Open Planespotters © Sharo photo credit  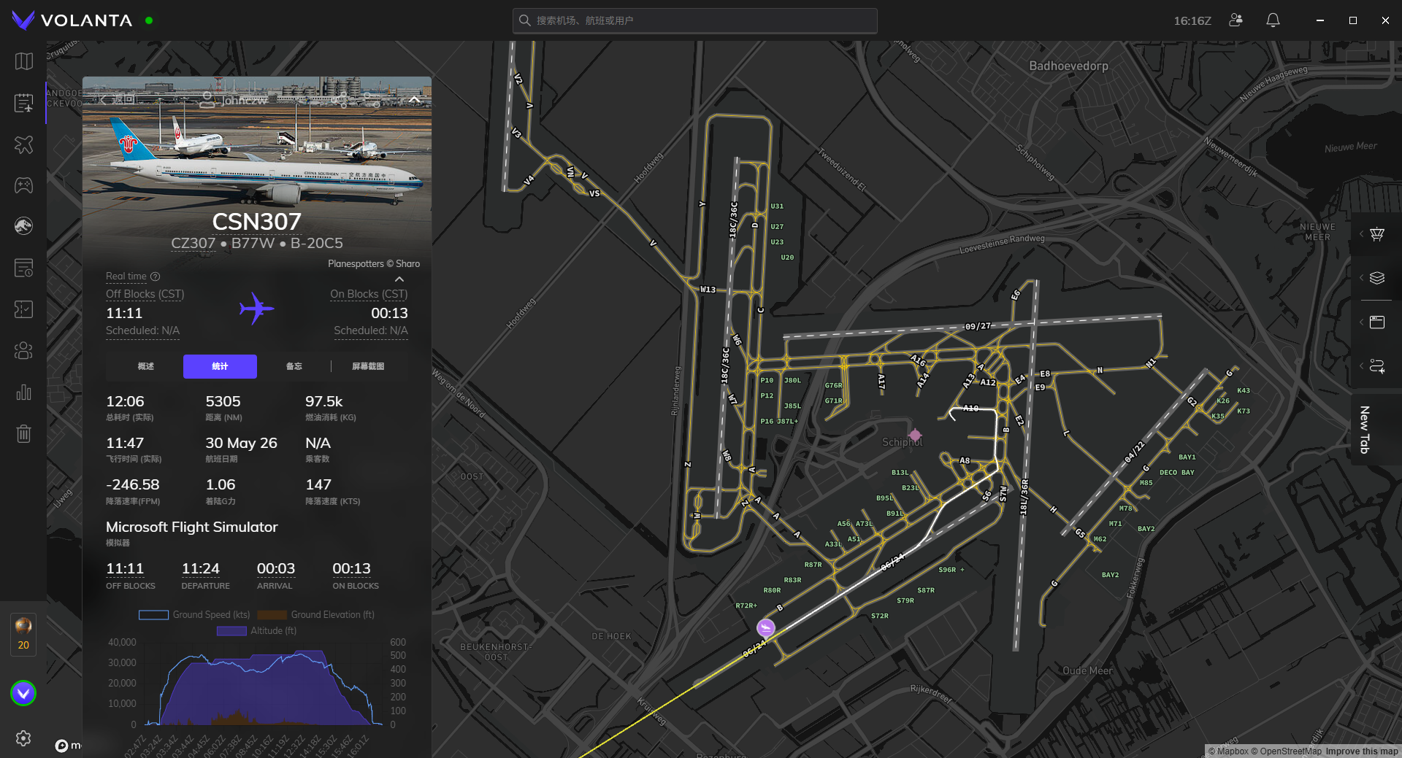pyautogui.click(x=374, y=263)
